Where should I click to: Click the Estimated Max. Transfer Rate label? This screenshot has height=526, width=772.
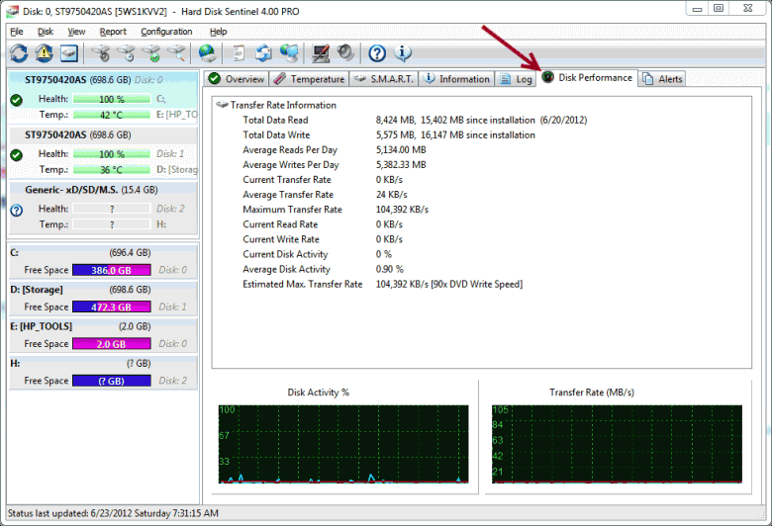coord(302,285)
